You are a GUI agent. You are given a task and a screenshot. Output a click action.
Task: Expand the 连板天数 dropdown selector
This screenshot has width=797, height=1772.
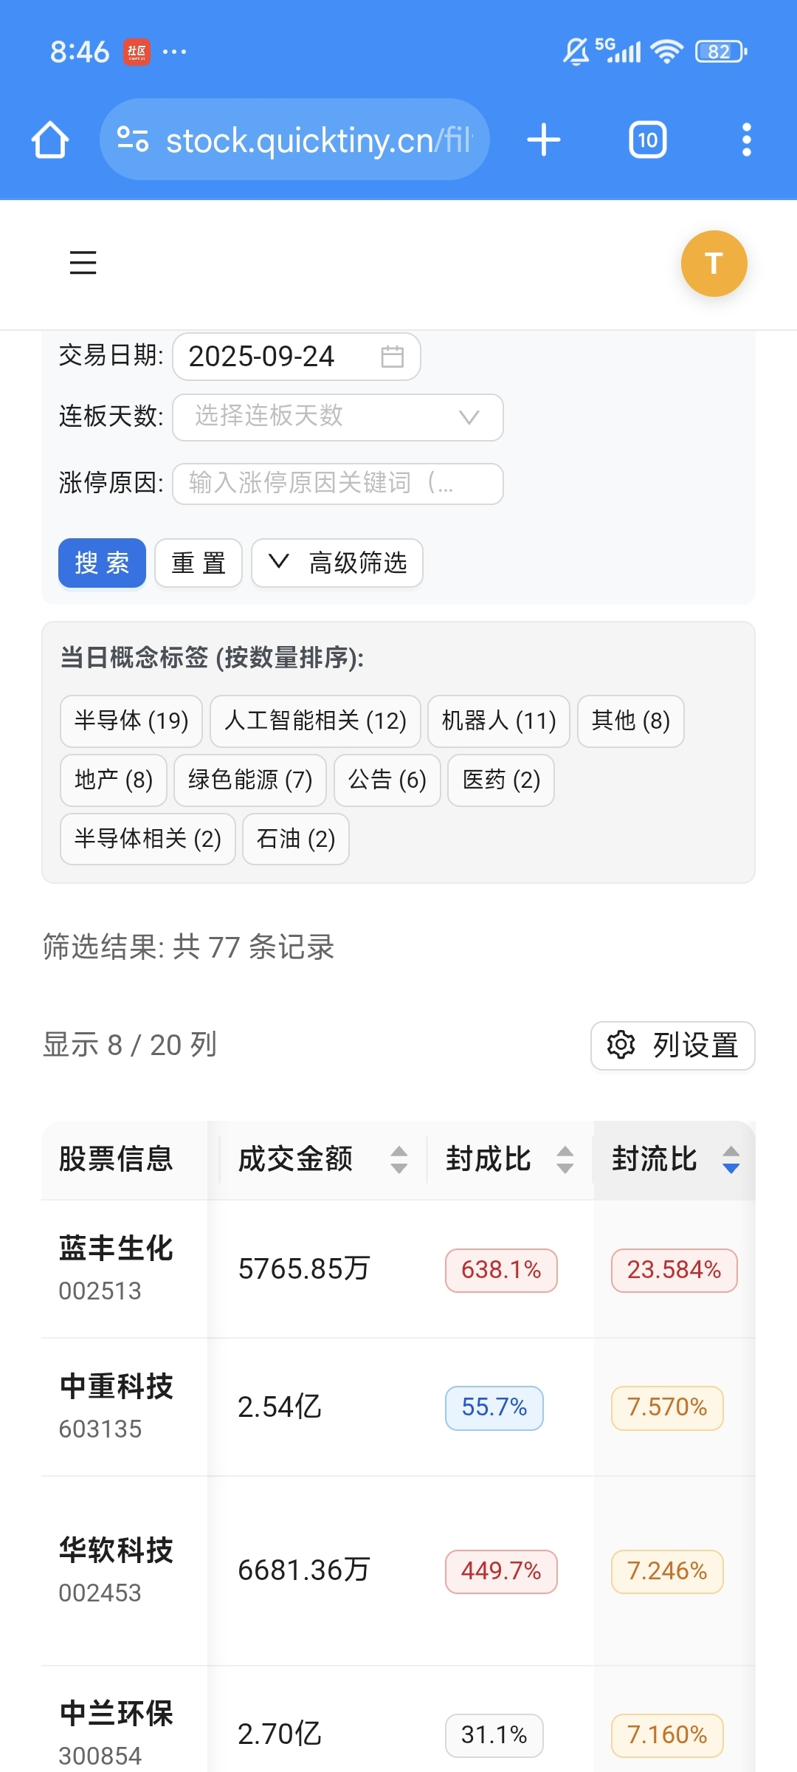tap(338, 417)
